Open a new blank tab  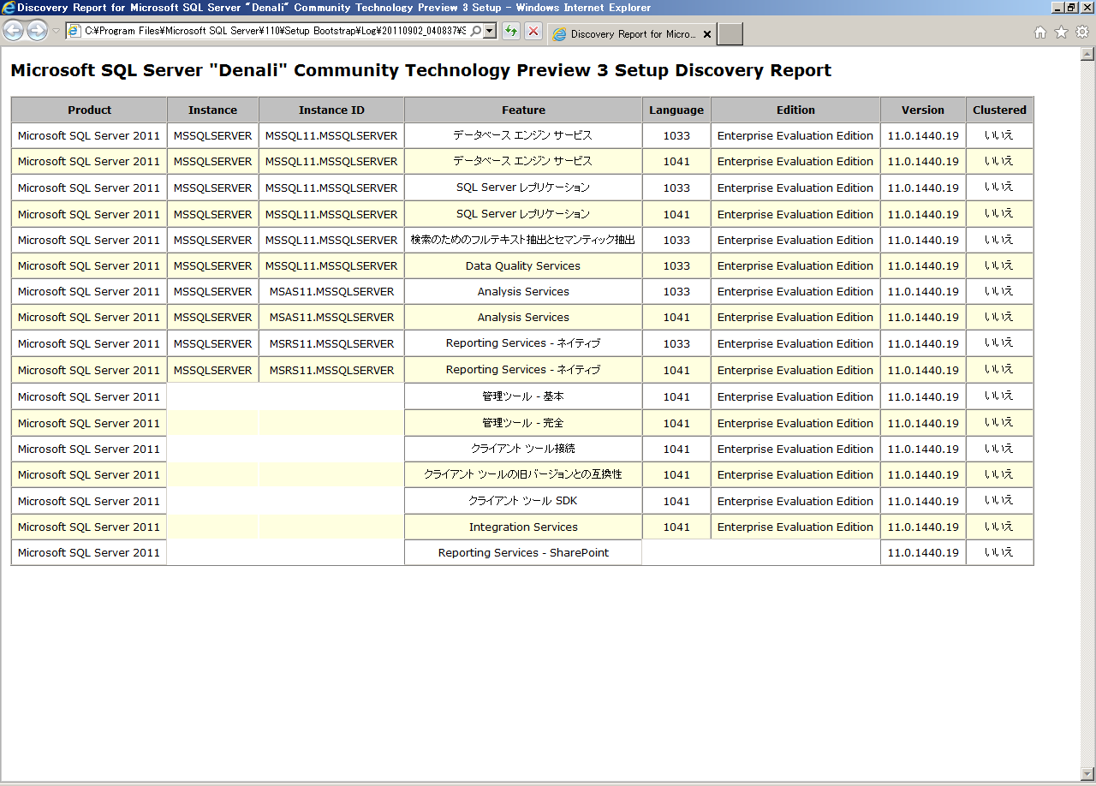point(730,34)
